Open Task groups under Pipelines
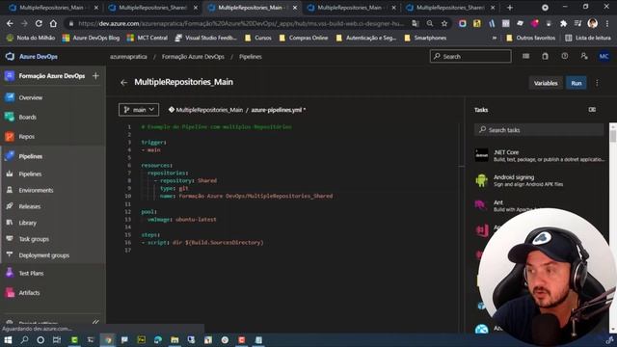 34,239
